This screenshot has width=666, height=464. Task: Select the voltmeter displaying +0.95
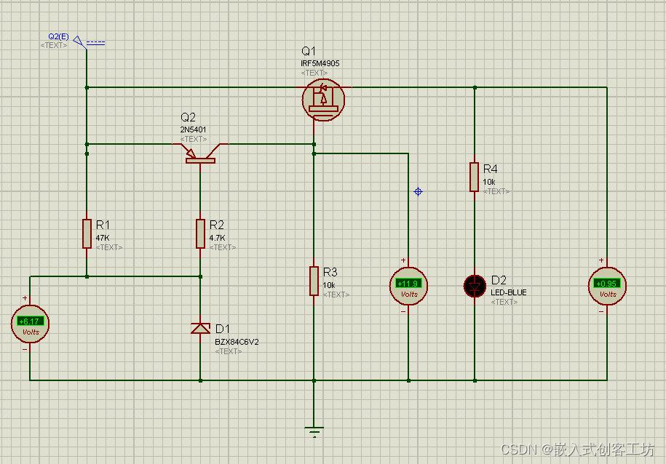[x=606, y=286]
